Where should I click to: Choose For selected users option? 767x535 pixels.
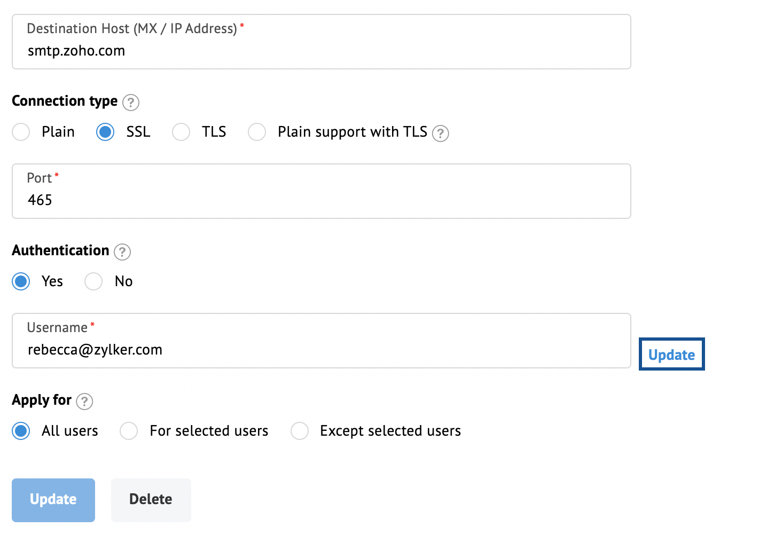click(129, 431)
